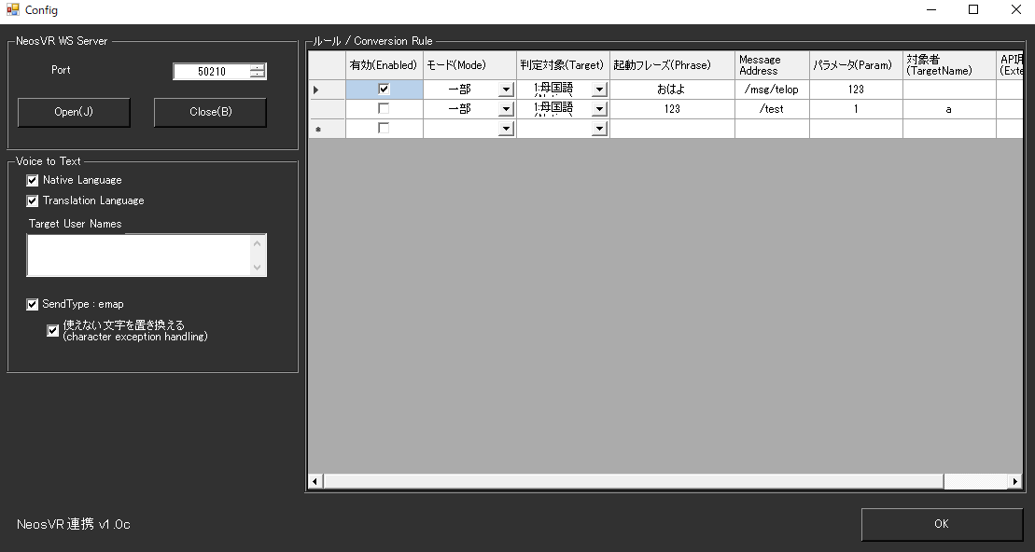Uncheck character exception handling option
This screenshot has width=1035, height=552.
[53, 331]
